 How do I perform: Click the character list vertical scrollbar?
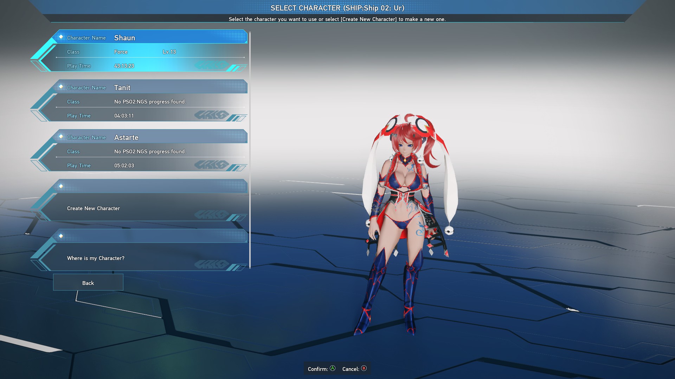(x=250, y=150)
